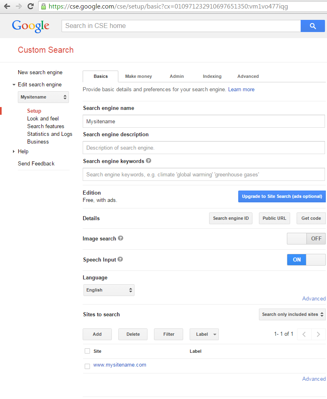The width and height of the screenshot is (327, 399).
Task: Expand the Help section arrow
Action: [x=14, y=151]
